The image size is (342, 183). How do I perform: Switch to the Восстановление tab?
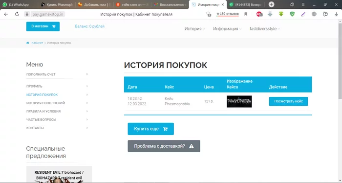tap(170, 4)
